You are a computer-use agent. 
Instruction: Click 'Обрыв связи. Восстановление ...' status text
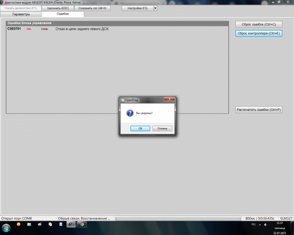click(84, 218)
